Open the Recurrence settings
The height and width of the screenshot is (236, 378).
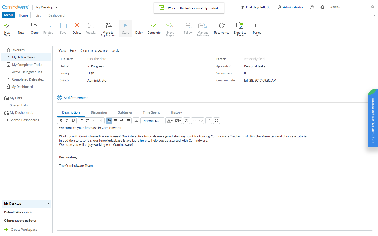[222, 28]
